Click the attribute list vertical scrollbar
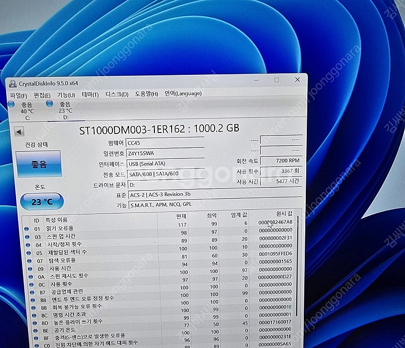Screen dimensions: 405x348 [x=297, y=266]
